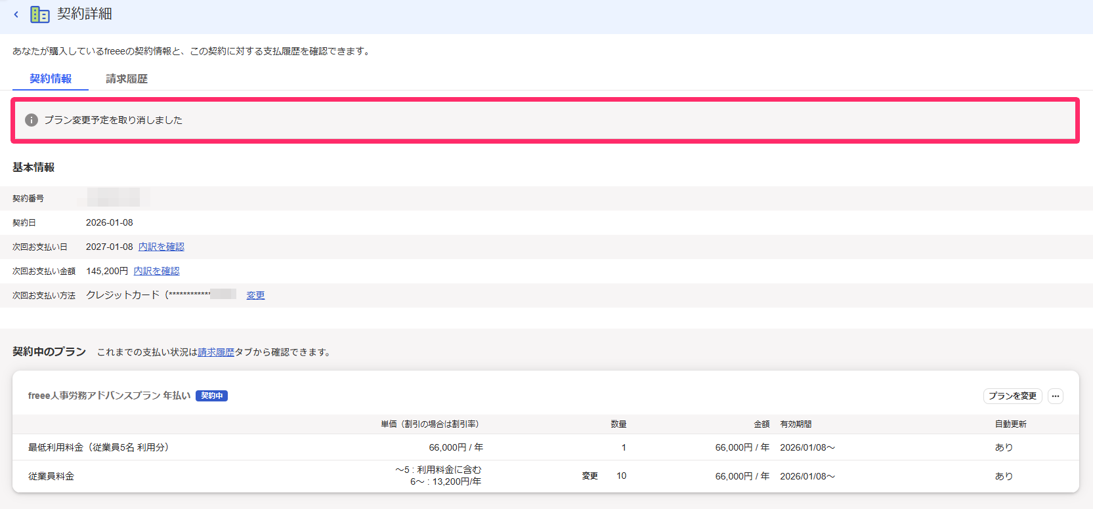The height and width of the screenshot is (509, 1093).
Task: Select the tier text 6～ : 13,200円/年
Action: 446,481
